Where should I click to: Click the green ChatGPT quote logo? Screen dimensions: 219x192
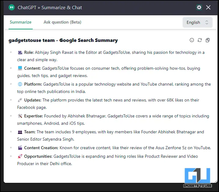coord(12,7)
